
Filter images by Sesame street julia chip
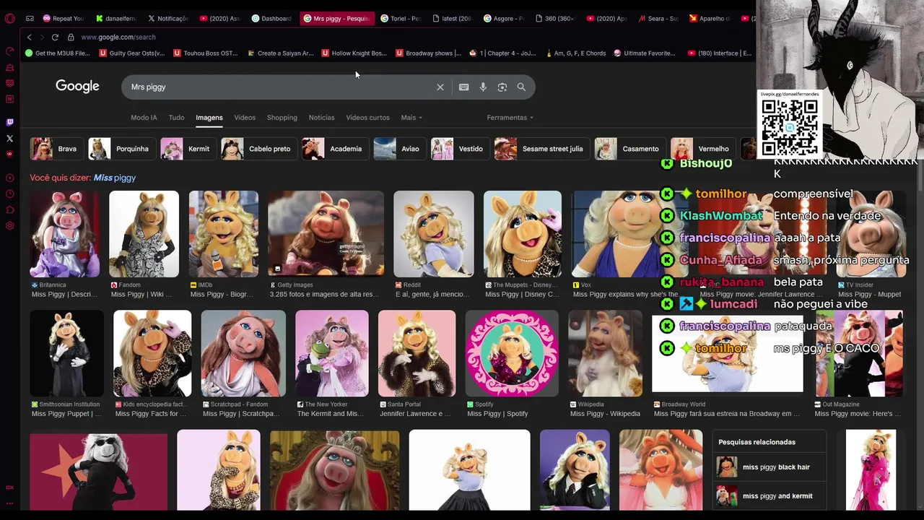[x=541, y=149]
